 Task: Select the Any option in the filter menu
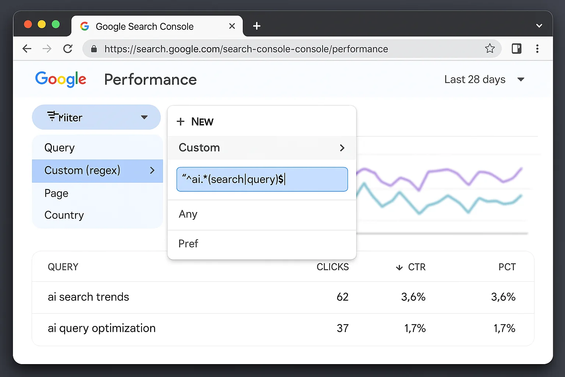[x=188, y=214]
